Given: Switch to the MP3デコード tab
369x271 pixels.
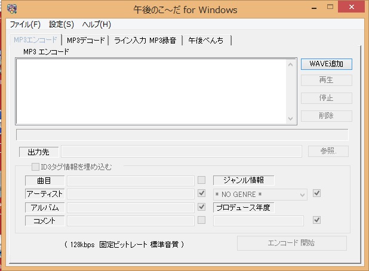Looking at the screenshot, I should (x=86, y=40).
